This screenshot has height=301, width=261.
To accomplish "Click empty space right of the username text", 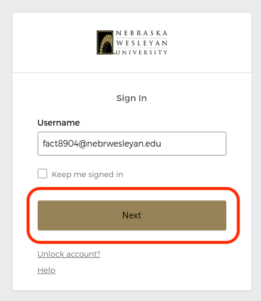I will (193, 144).
